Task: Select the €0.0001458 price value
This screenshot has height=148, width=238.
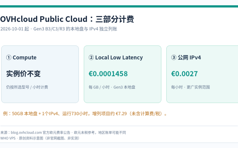Action: (x=108, y=74)
